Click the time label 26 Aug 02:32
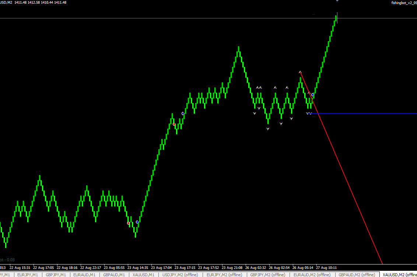This screenshot has width=417, height=277. point(256,268)
